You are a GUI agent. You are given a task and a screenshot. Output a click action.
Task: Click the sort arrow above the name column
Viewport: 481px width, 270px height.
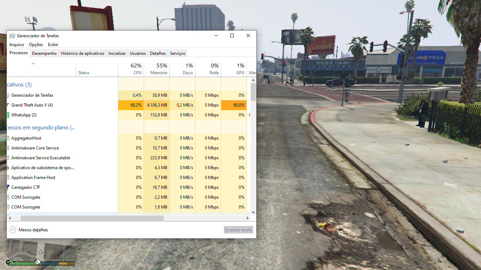click(x=33, y=64)
